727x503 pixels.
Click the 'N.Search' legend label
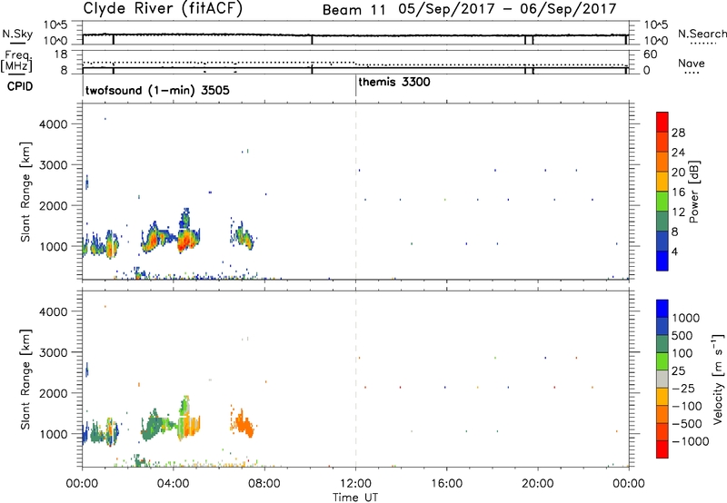click(x=702, y=34)
